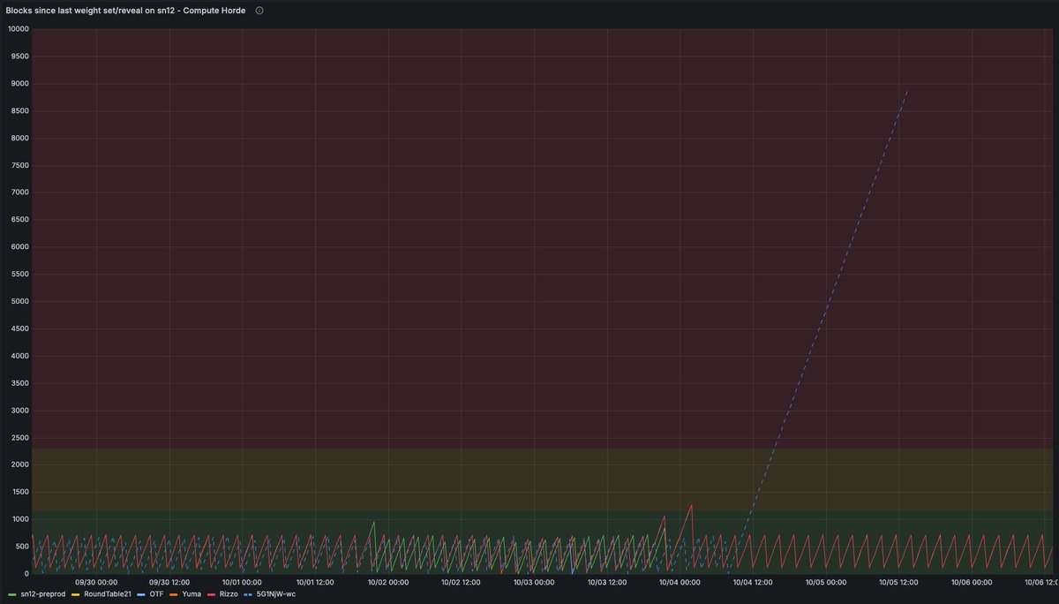Click the 10/05 12:00 x-axis label
The width and height of the screenshot is (1059, 604).
(x=898, y=583)
